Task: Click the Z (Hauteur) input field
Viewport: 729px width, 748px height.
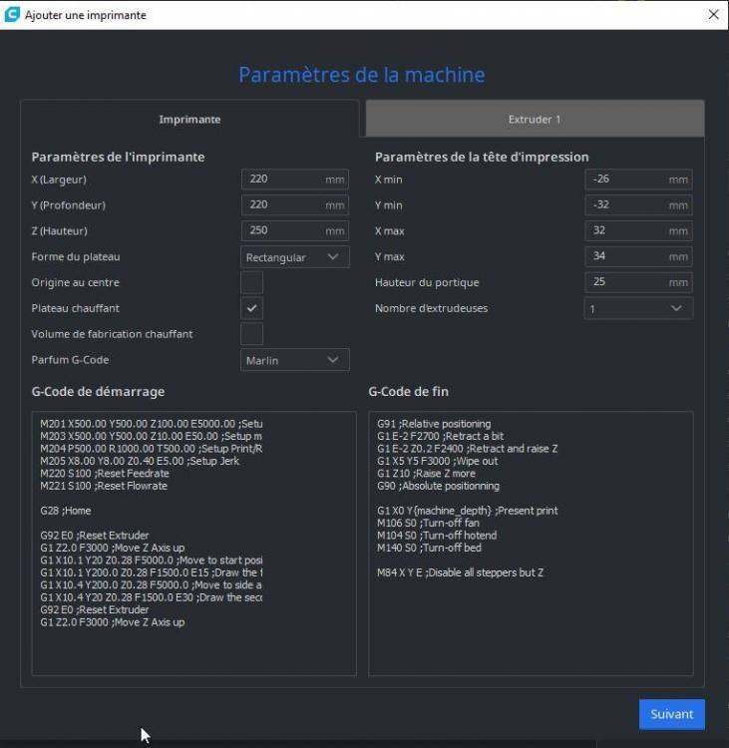Action: click(295, 231)
